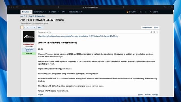Open Safari's share icon in toolbar
Image resolution: width=181 pixels, height=102 pixels.
(x=165, y=7)
